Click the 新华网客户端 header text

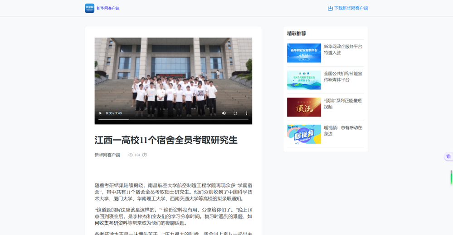pos(108,8)
